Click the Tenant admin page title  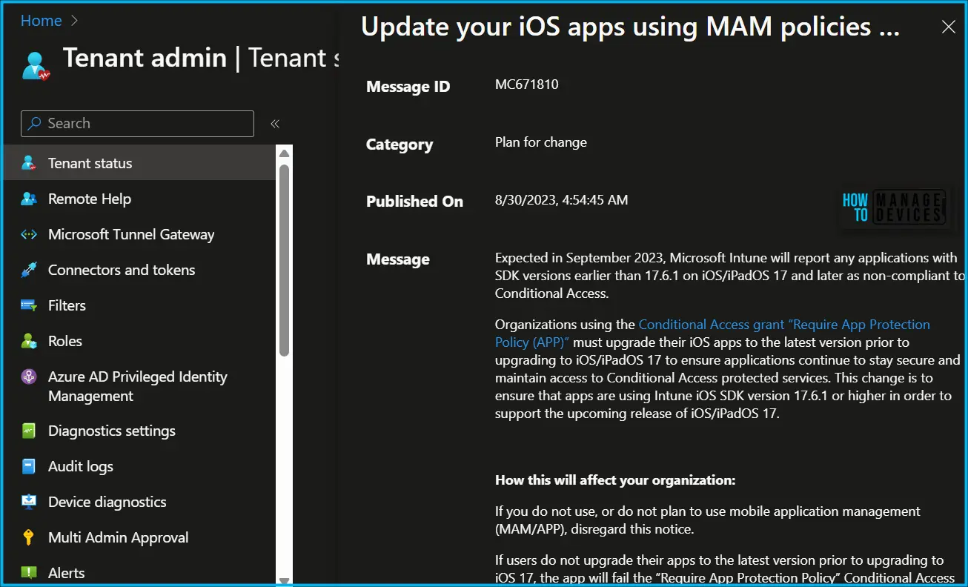[x=200, y=58]
